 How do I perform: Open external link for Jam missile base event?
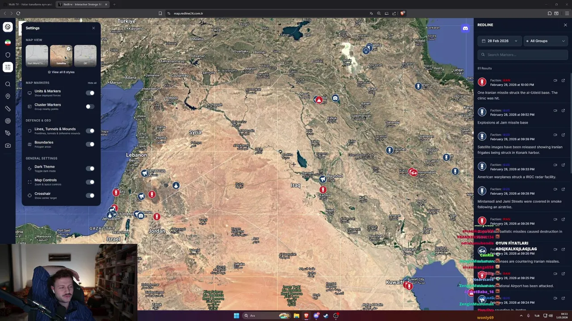pos(563,111)
